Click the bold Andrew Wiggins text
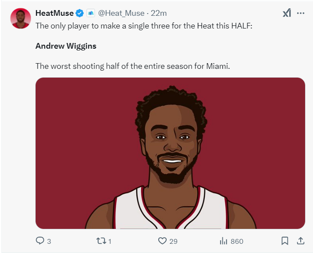This screenshot has width=313, height=253. [66, 46]
